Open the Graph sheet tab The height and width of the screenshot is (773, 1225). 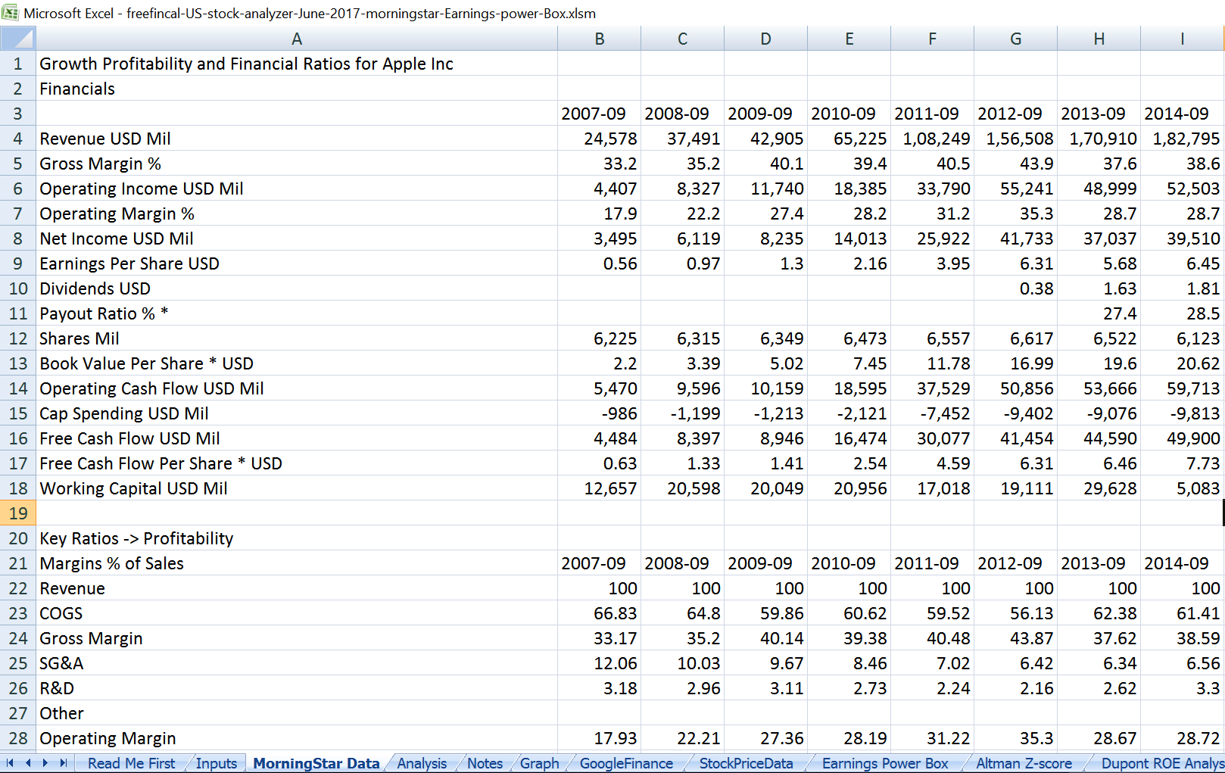pyautogui.click(x=538, y=764)
